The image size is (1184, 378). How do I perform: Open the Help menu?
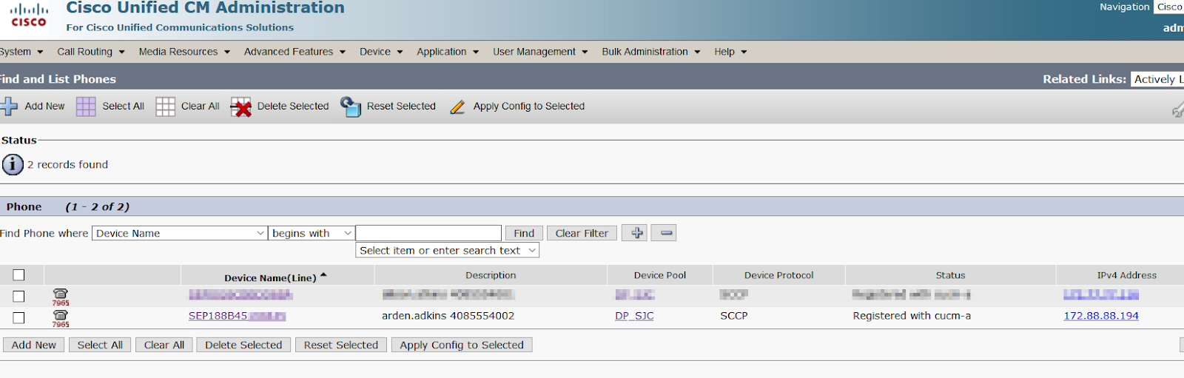pyautogui.click(x=730, y=52)
